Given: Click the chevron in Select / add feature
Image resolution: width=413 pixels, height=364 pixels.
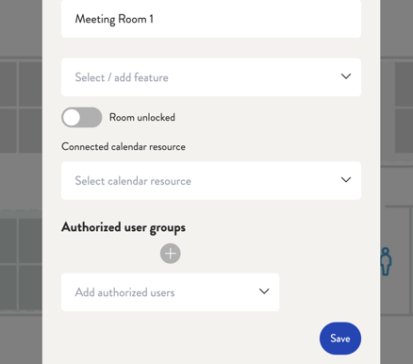Looking at the screenshot, I should click(x=346, y=76).
